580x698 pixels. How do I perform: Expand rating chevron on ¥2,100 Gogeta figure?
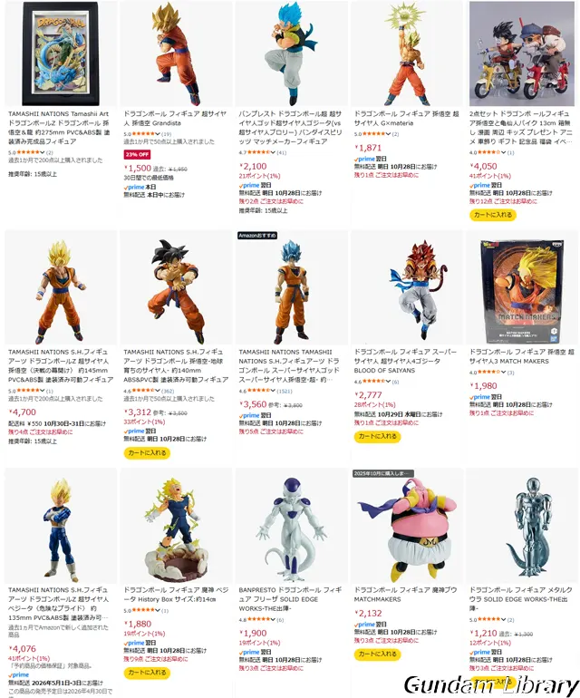pos(273,152)
